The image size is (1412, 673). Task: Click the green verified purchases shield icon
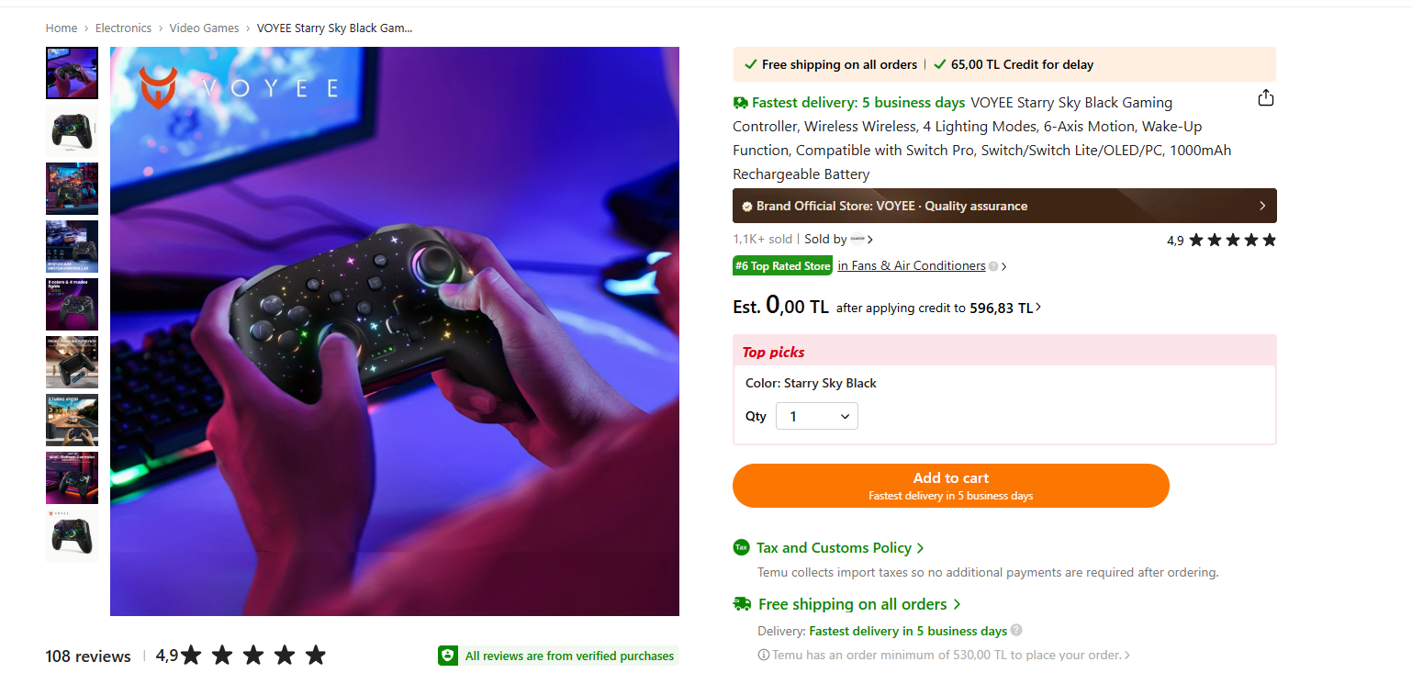(448, 656)
